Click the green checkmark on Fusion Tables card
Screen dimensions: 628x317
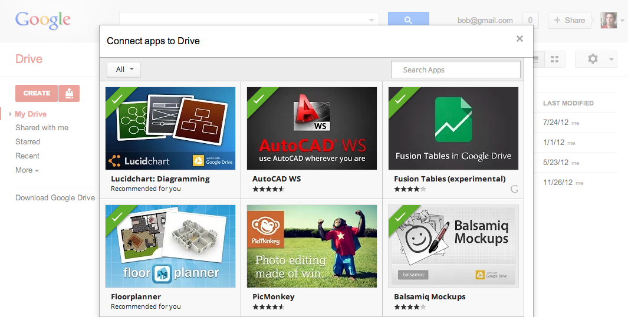(400, 98)
